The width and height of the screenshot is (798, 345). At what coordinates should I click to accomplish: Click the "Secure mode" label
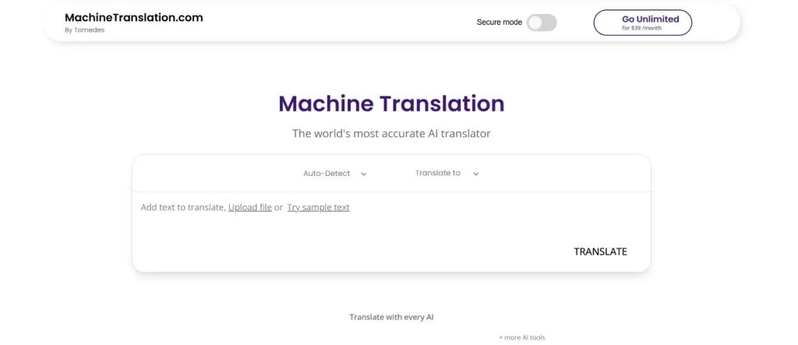coord(500,23)
